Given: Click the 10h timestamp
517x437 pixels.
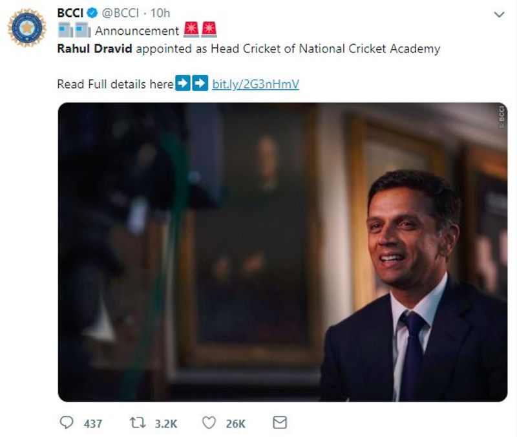Looking at the screenshot, I should click(x=160, y=14).
